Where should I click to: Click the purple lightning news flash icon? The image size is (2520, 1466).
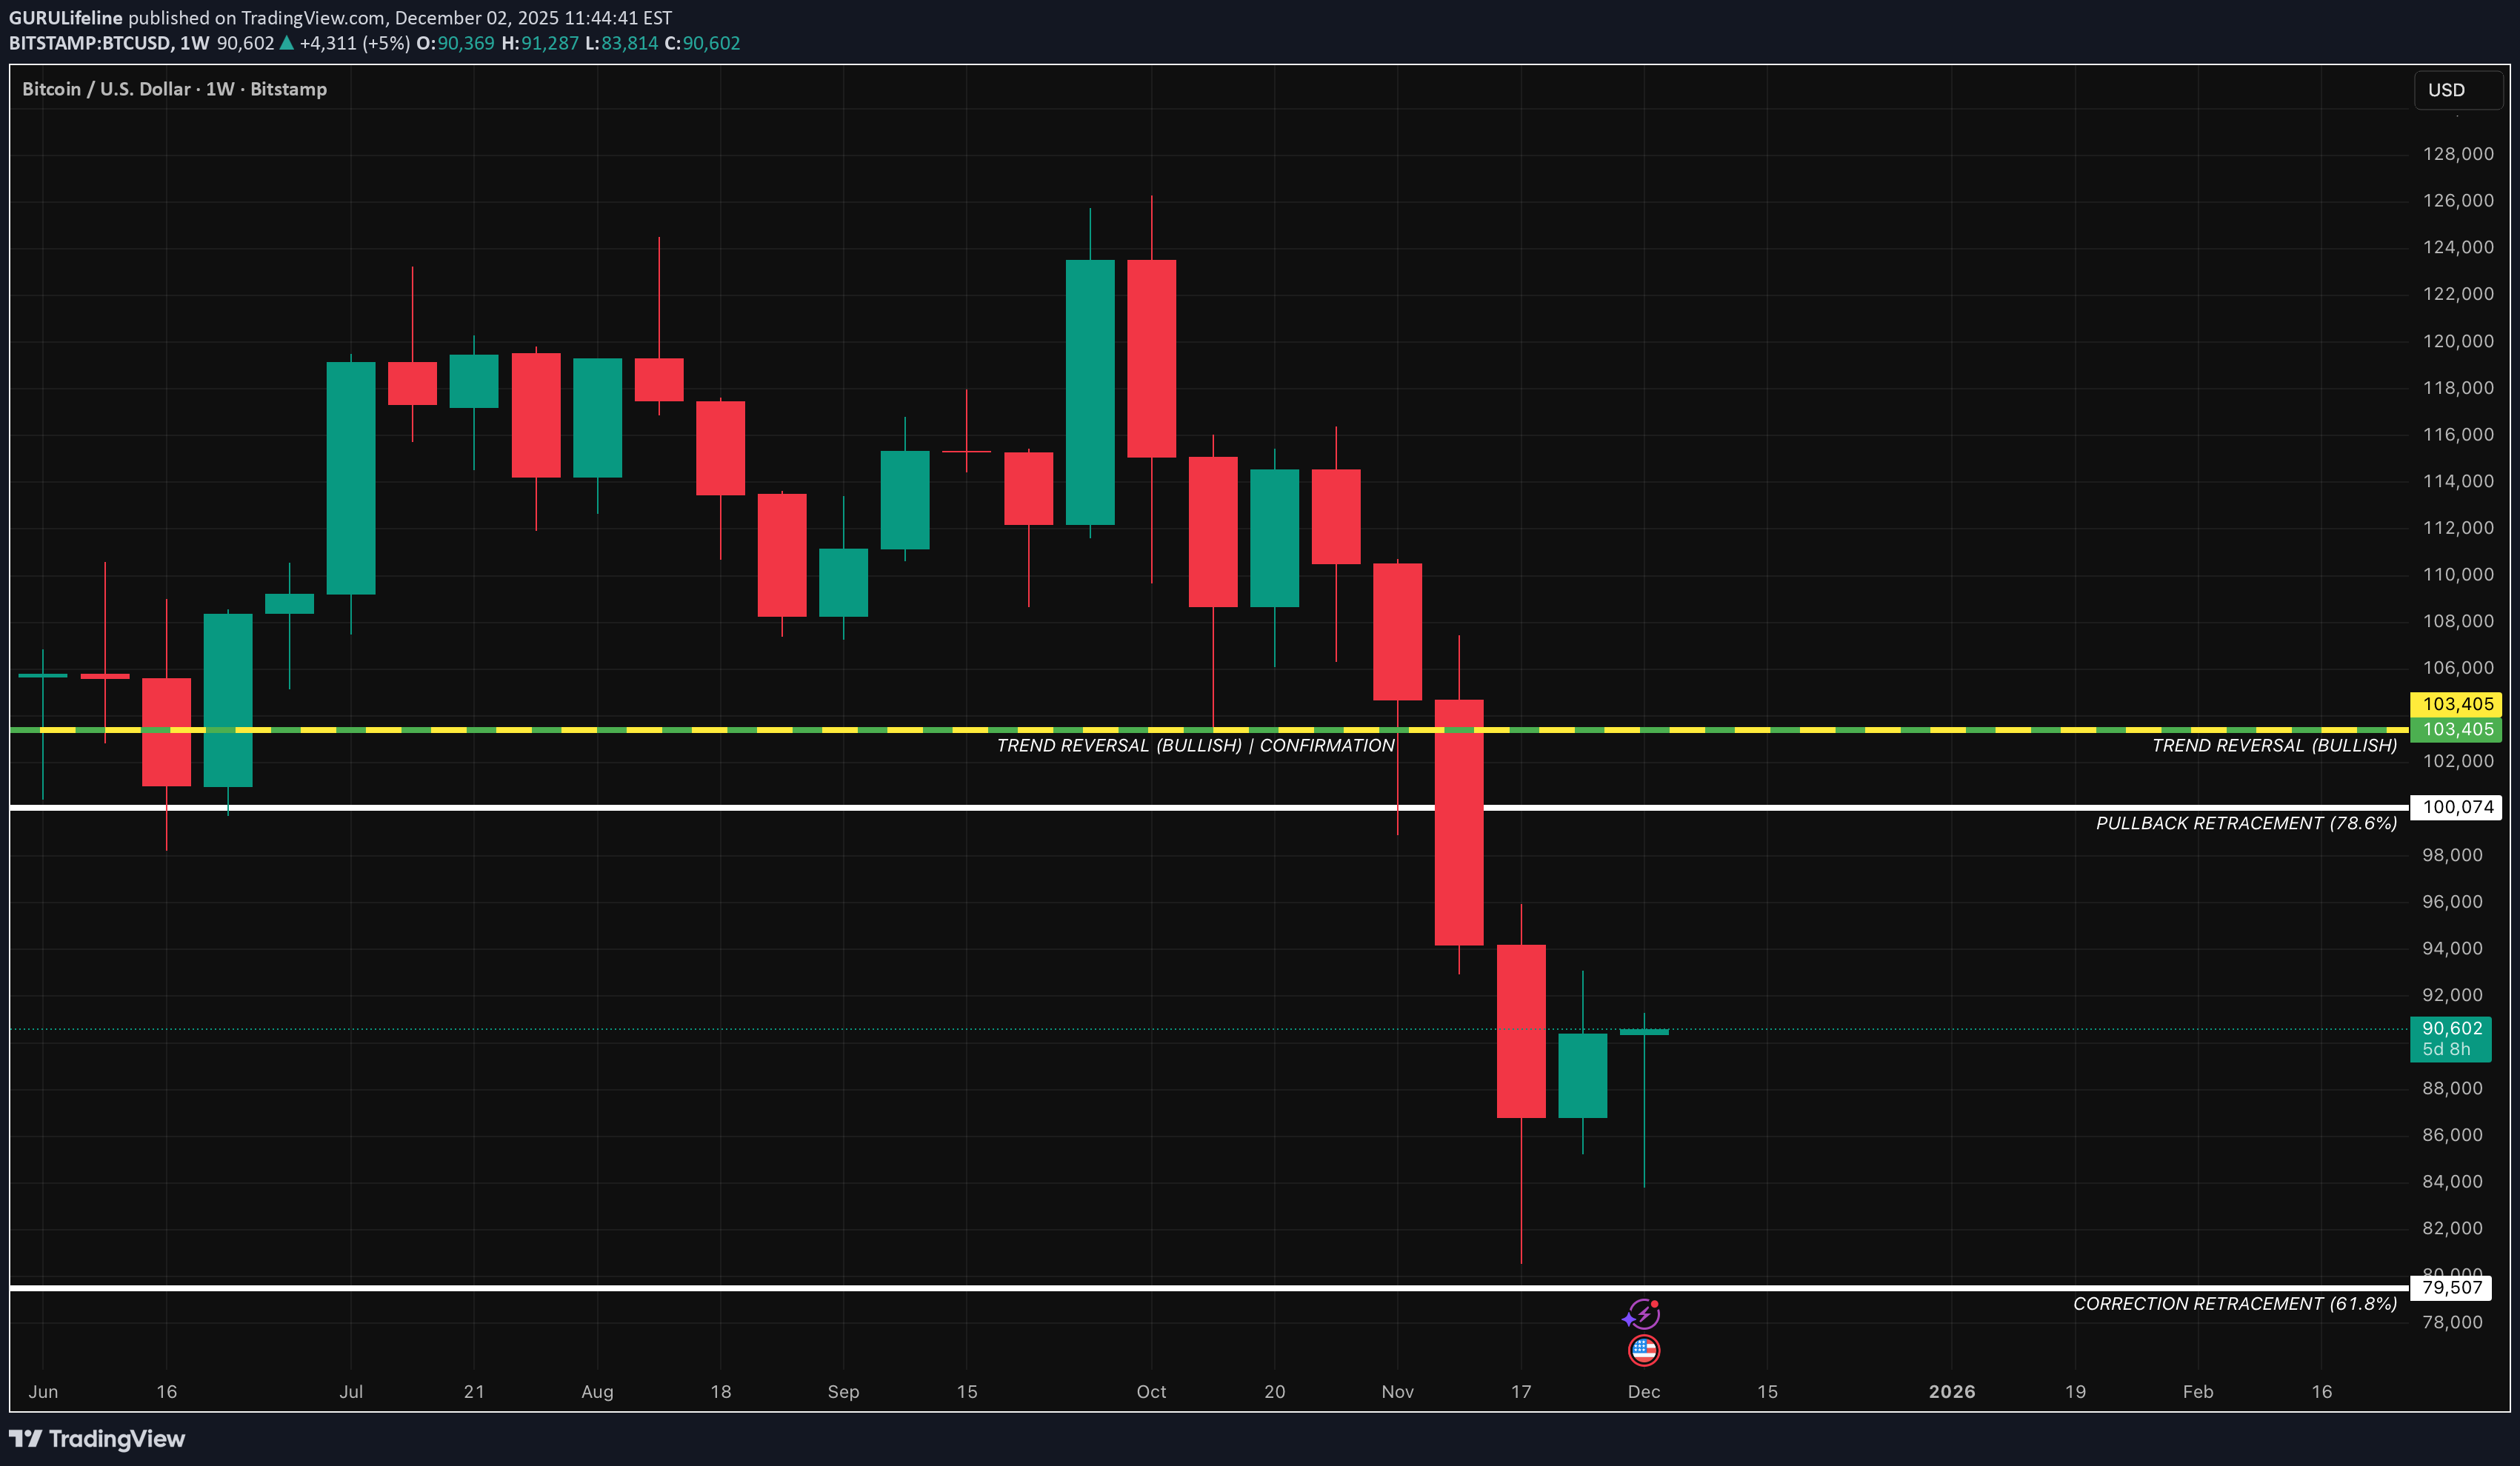1642,1313
